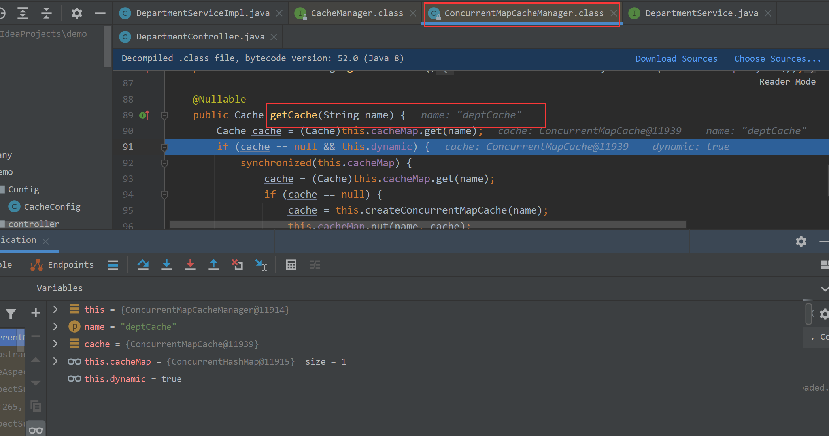
Task: Close the DepartmentService.java tab
Action: (x=768, y=13)
